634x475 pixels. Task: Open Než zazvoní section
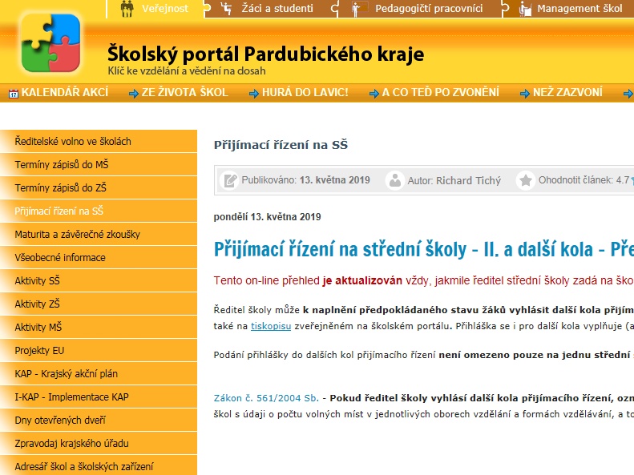567,92
